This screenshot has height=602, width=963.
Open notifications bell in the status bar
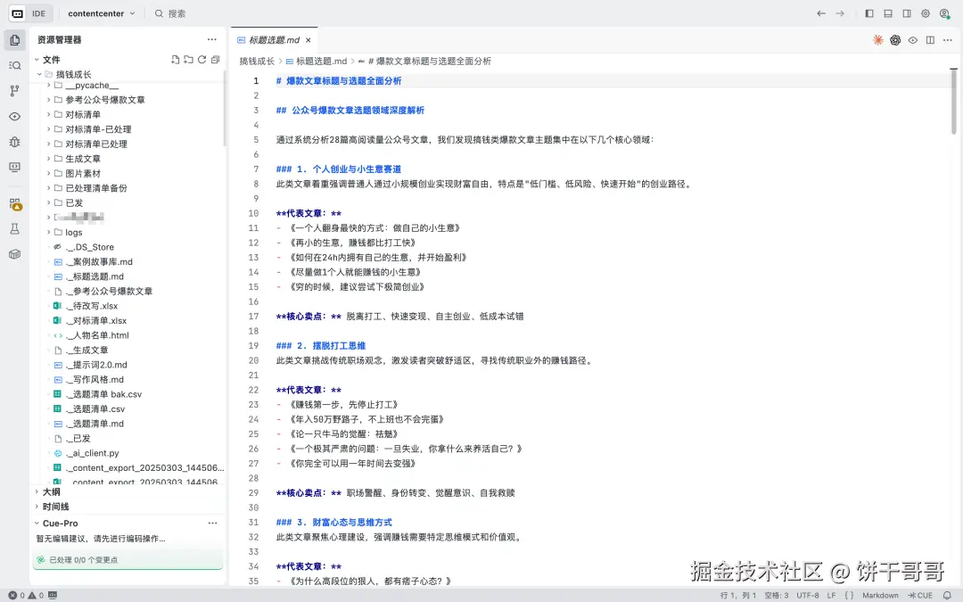947,595
